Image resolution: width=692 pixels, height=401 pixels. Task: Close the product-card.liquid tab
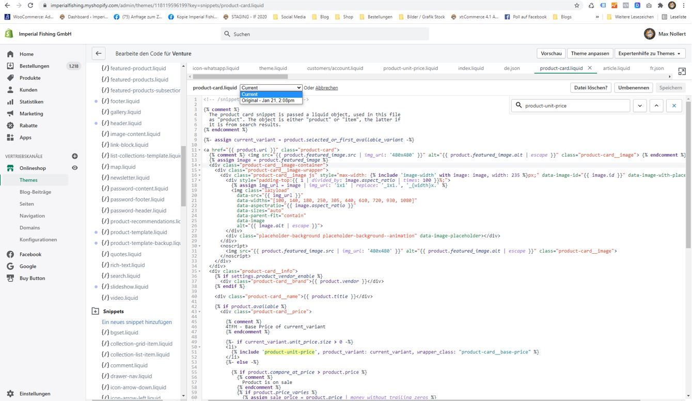(x=590, y=68)
